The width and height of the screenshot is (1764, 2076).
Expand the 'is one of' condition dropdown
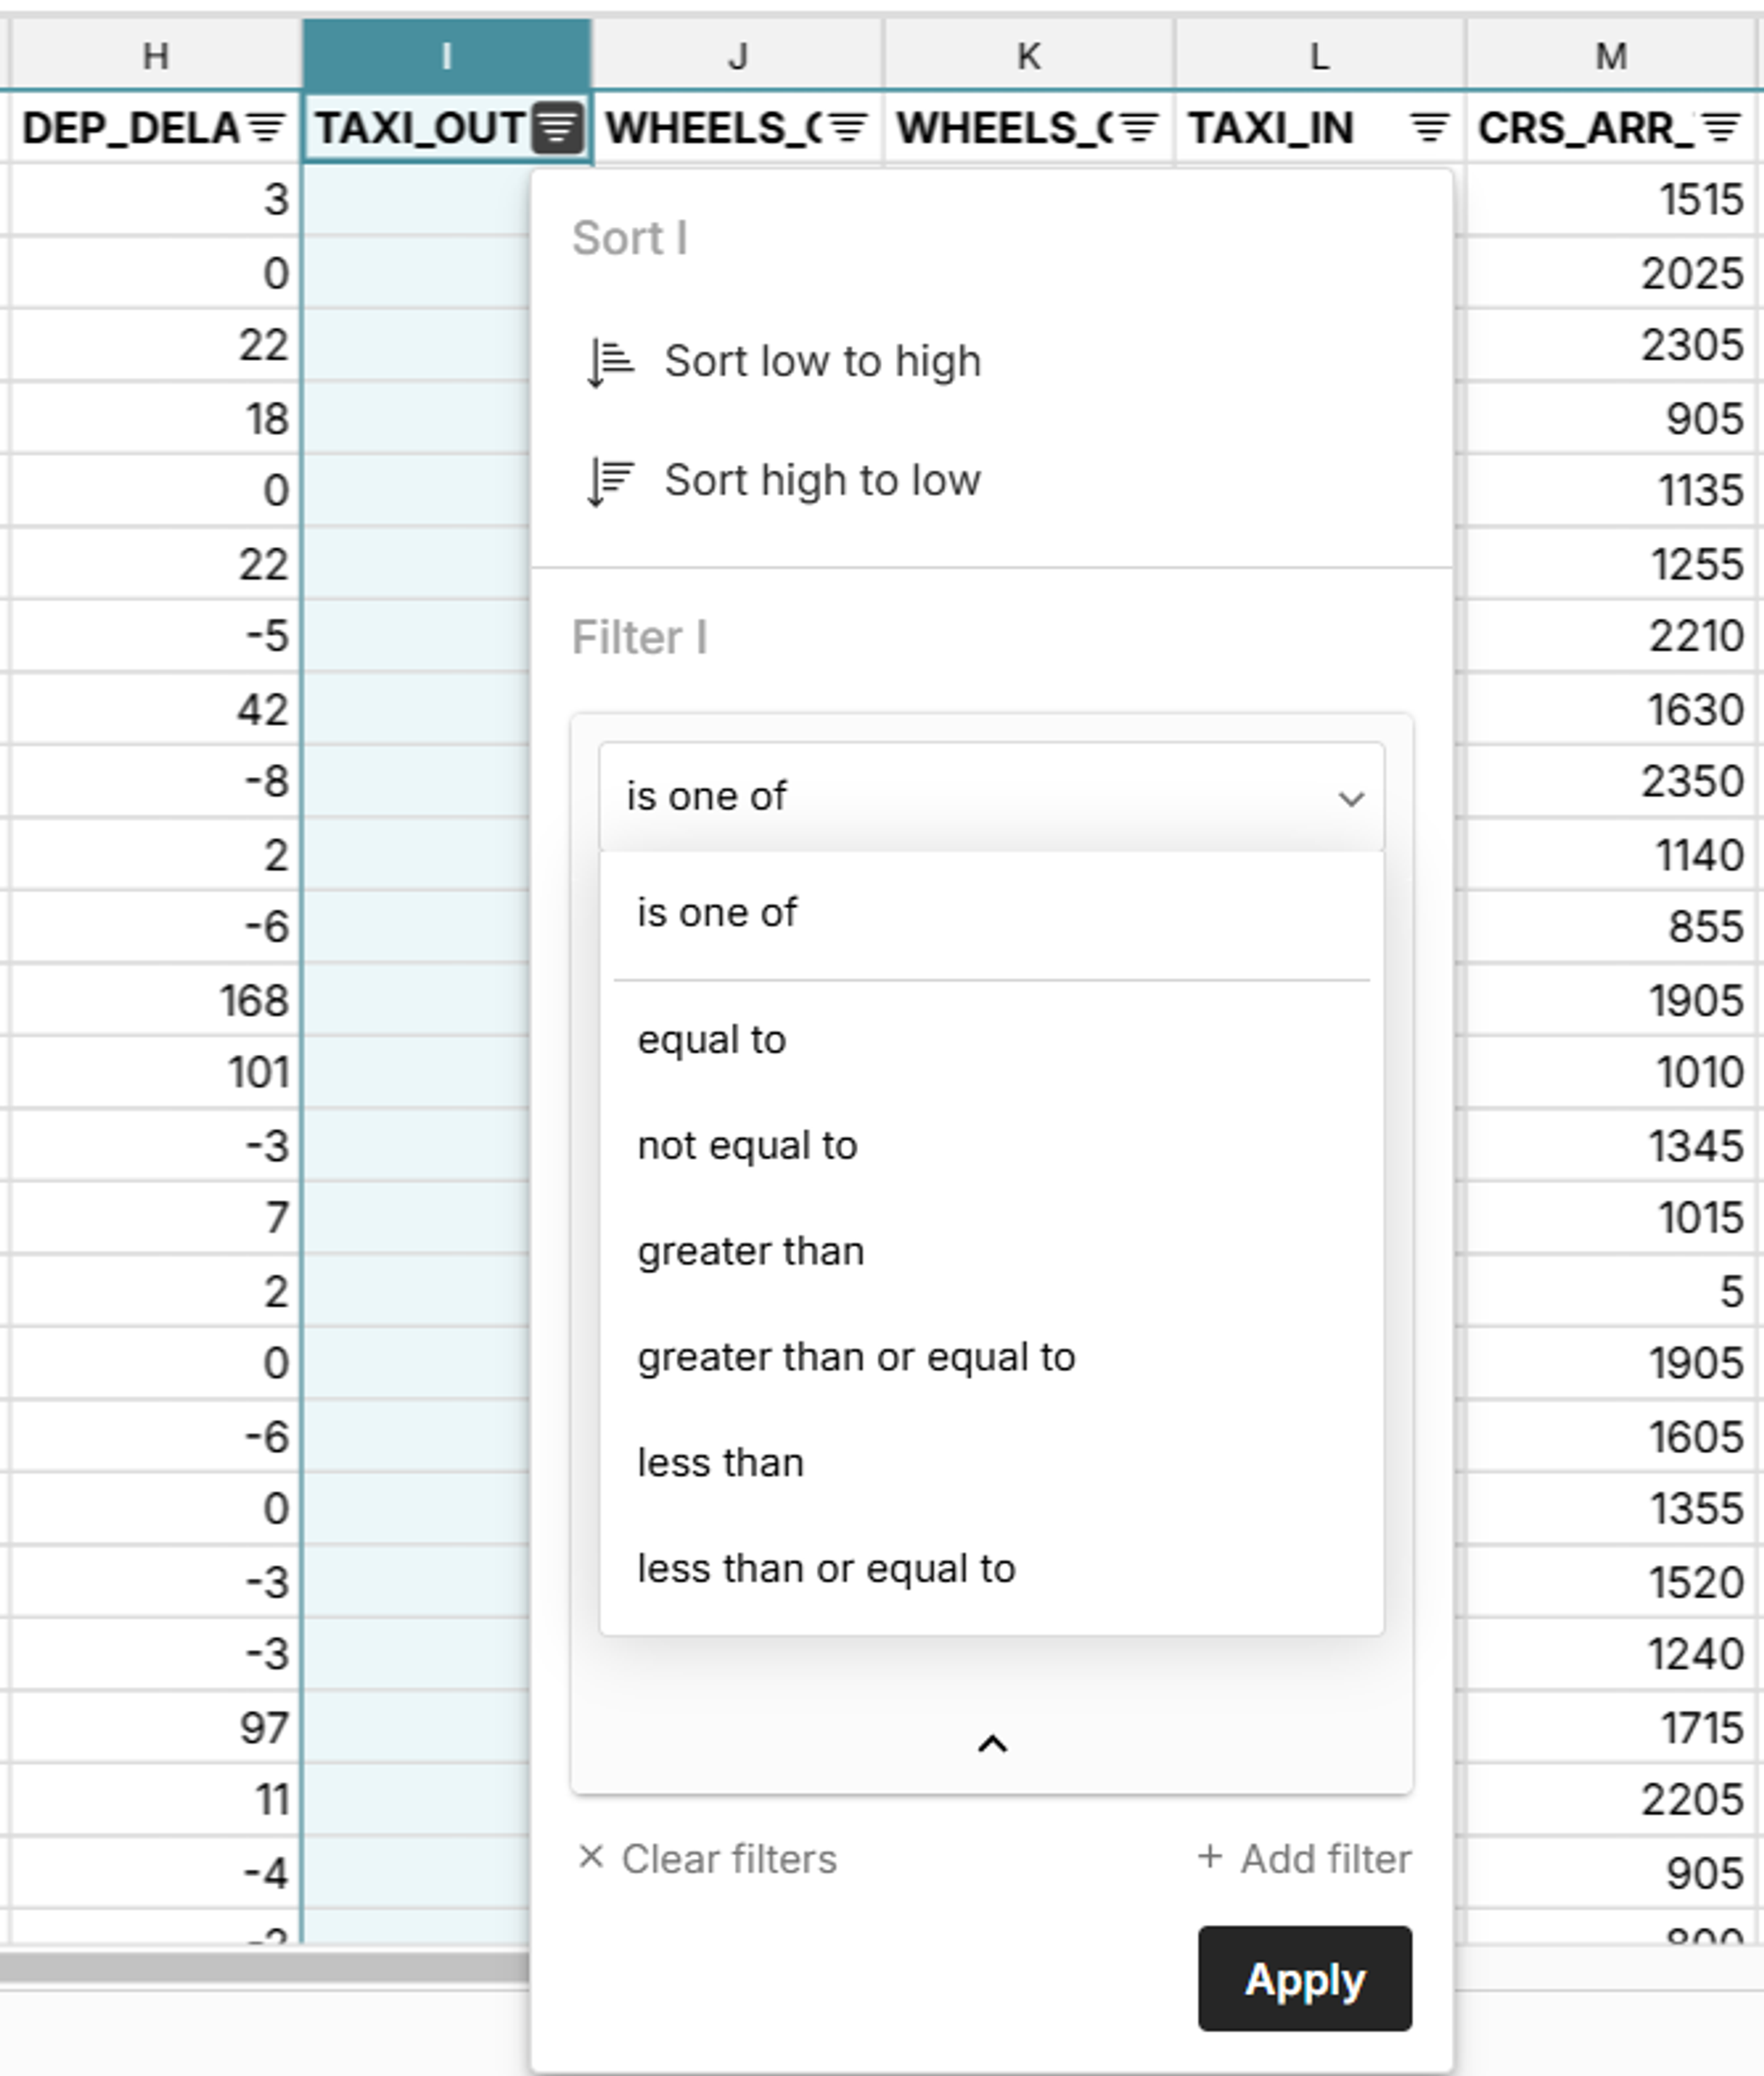click(991, 797)
